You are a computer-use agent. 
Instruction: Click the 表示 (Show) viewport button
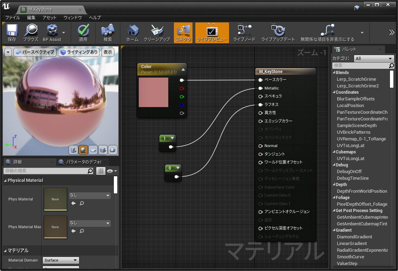coord(107,52)
